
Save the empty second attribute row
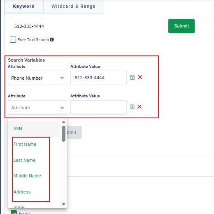click(x=132, y=107)
